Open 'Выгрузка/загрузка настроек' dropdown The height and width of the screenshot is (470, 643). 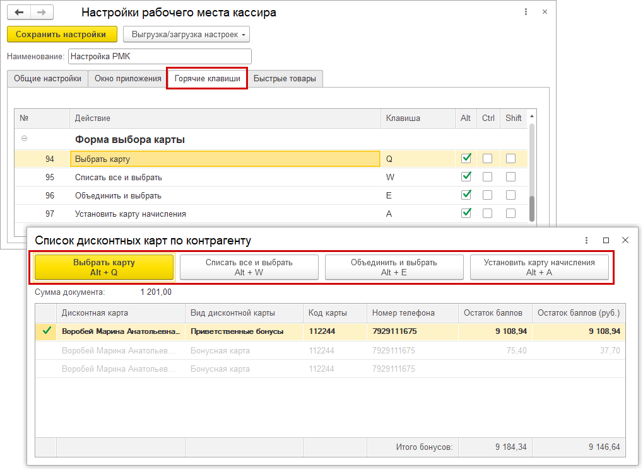(186, 35)
